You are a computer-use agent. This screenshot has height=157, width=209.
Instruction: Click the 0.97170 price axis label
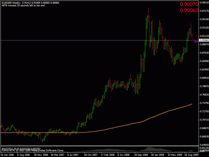(x=204, y=11)
